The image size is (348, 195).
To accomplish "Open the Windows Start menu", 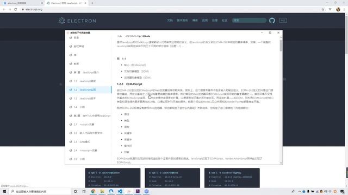I will pos(4,191).
